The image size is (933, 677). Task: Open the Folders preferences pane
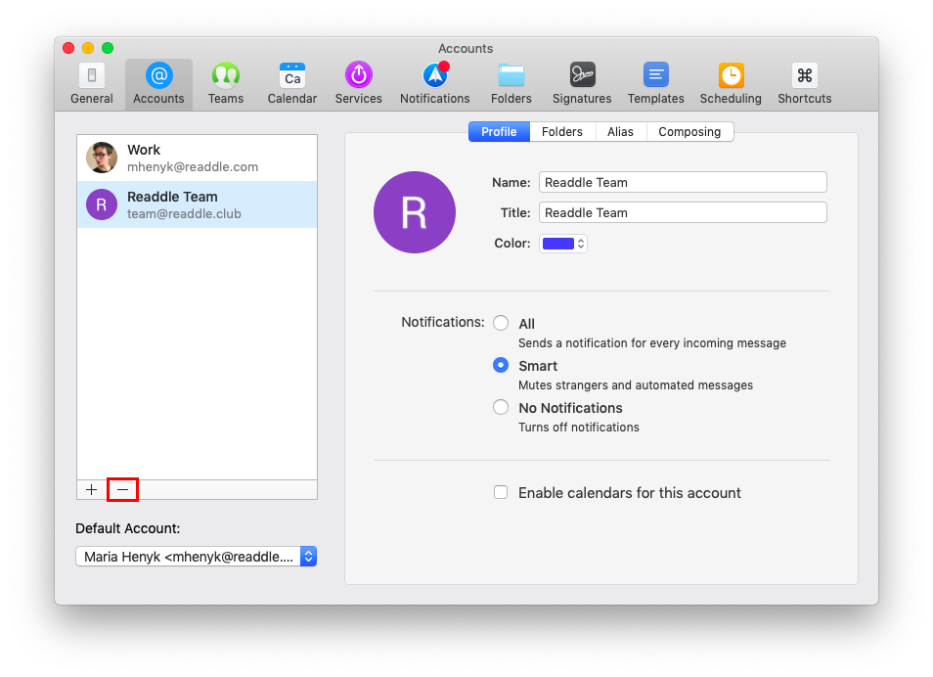[x=511, y=84]
